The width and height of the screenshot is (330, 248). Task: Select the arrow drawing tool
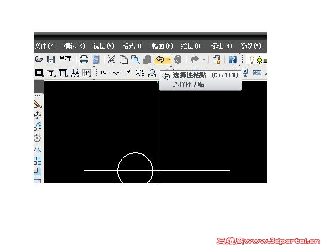pyautogui.click(x=128, y=73)
